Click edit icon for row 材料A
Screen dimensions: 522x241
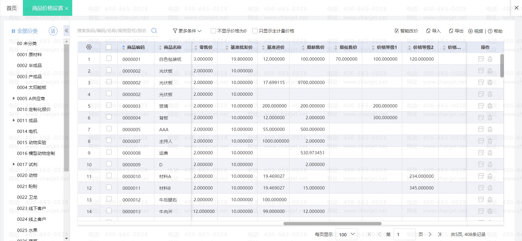[481, 176]
